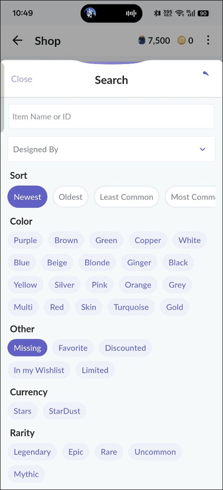This screenshot has height=490, width=223.
Task: Choose Least Common sort option
Action: (x=127, y=197)
